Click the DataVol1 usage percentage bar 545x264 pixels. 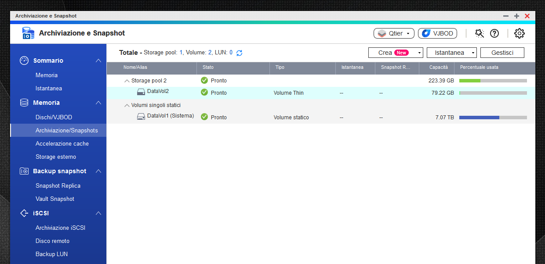point(493,118)
